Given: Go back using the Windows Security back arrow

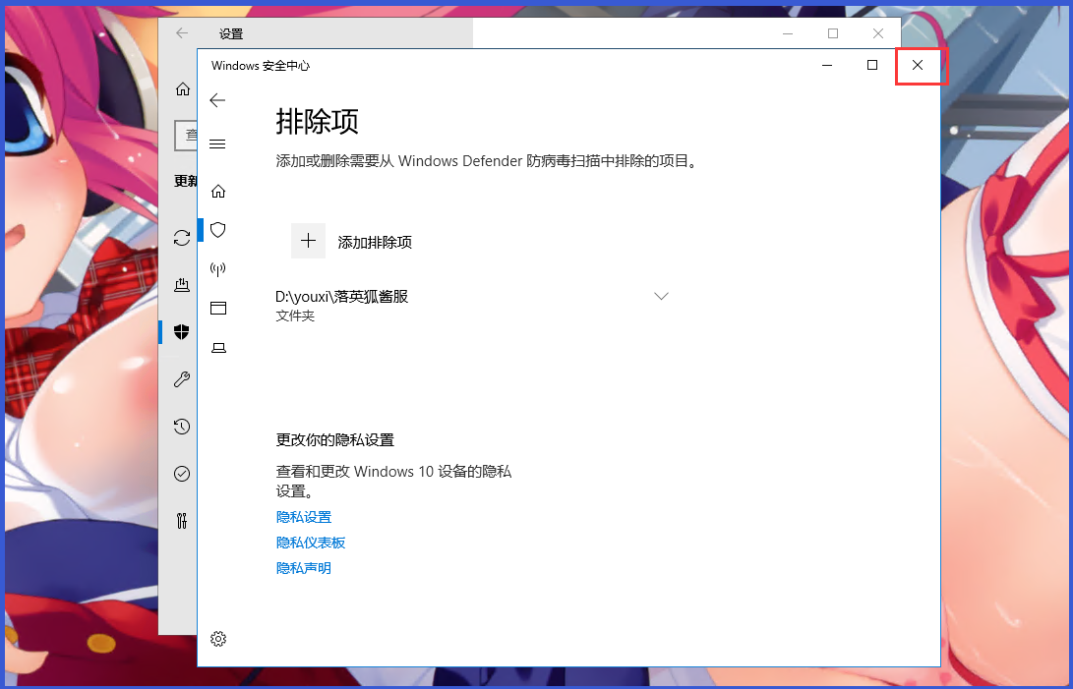Looking at the screenshot, I should (x=217, y=100).
